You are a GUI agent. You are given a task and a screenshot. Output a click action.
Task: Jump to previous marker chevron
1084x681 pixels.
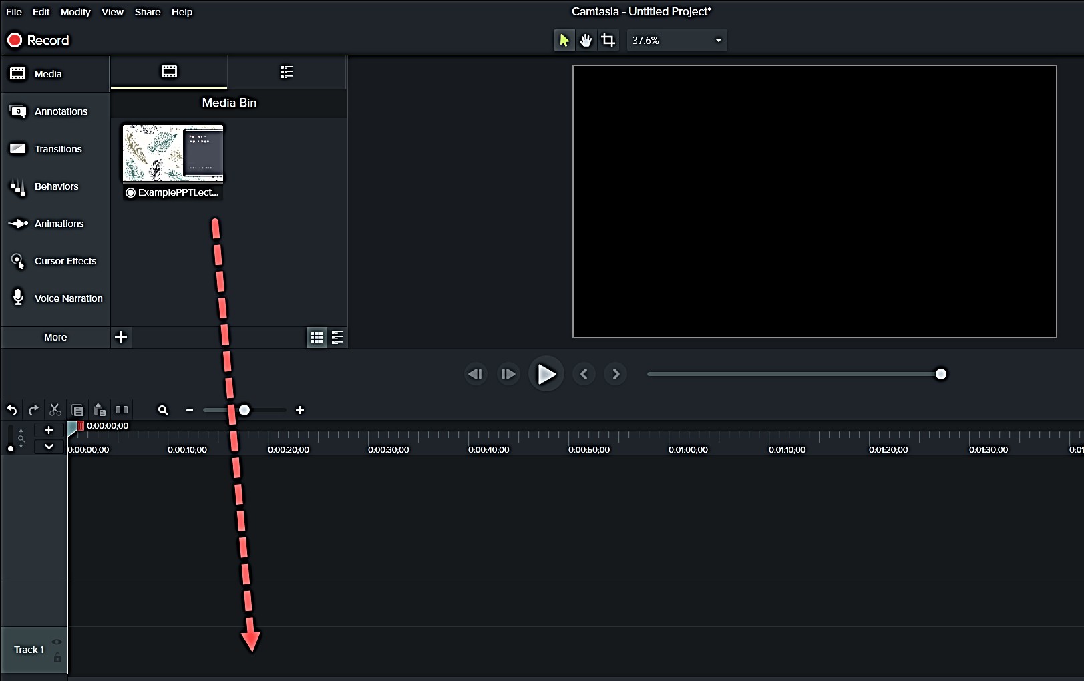(x=584, y=374)
